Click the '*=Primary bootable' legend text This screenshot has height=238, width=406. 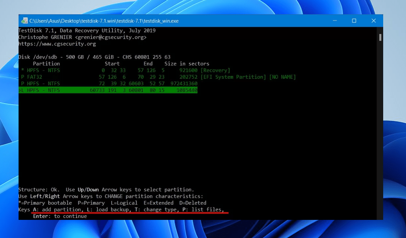coord(45,203)
